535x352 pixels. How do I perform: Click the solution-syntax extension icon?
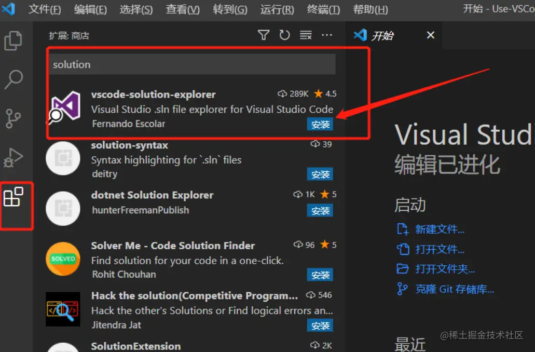[x=63, y=158]
